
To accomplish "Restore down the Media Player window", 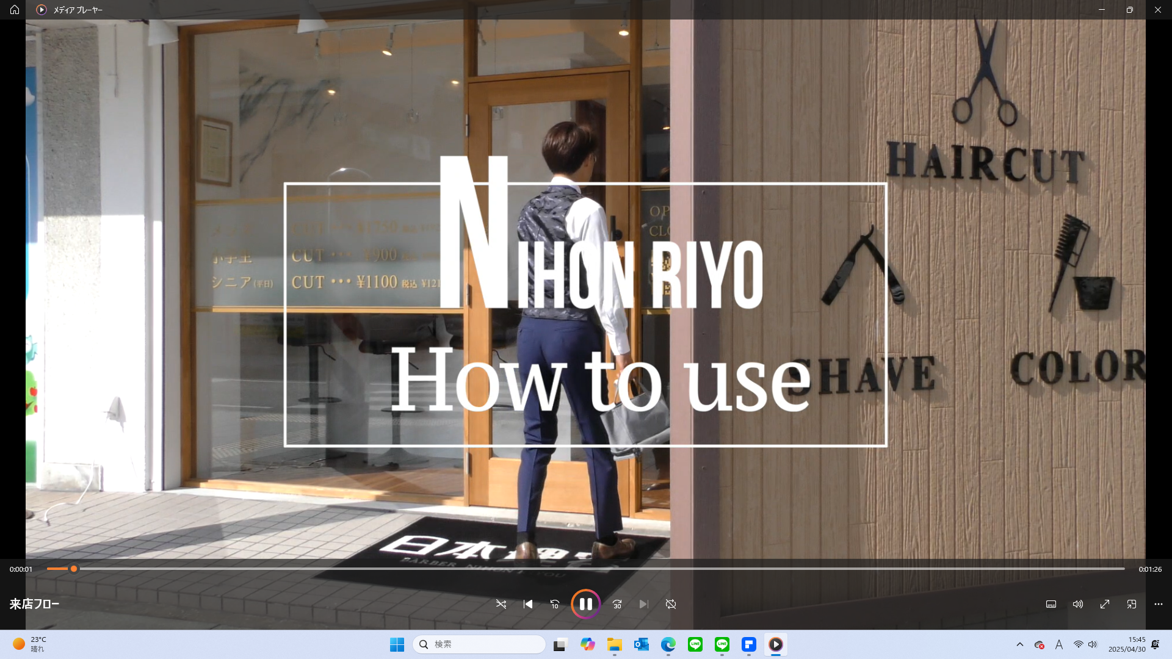I will (1130, 10).
